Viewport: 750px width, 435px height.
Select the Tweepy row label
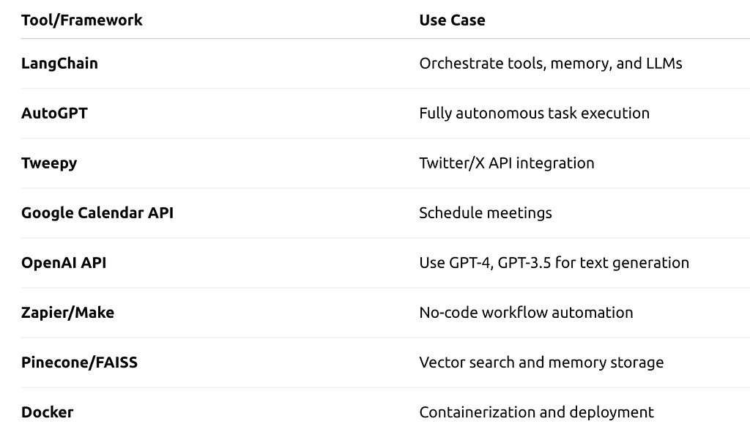pyautogui.click(x=49, y=163)
